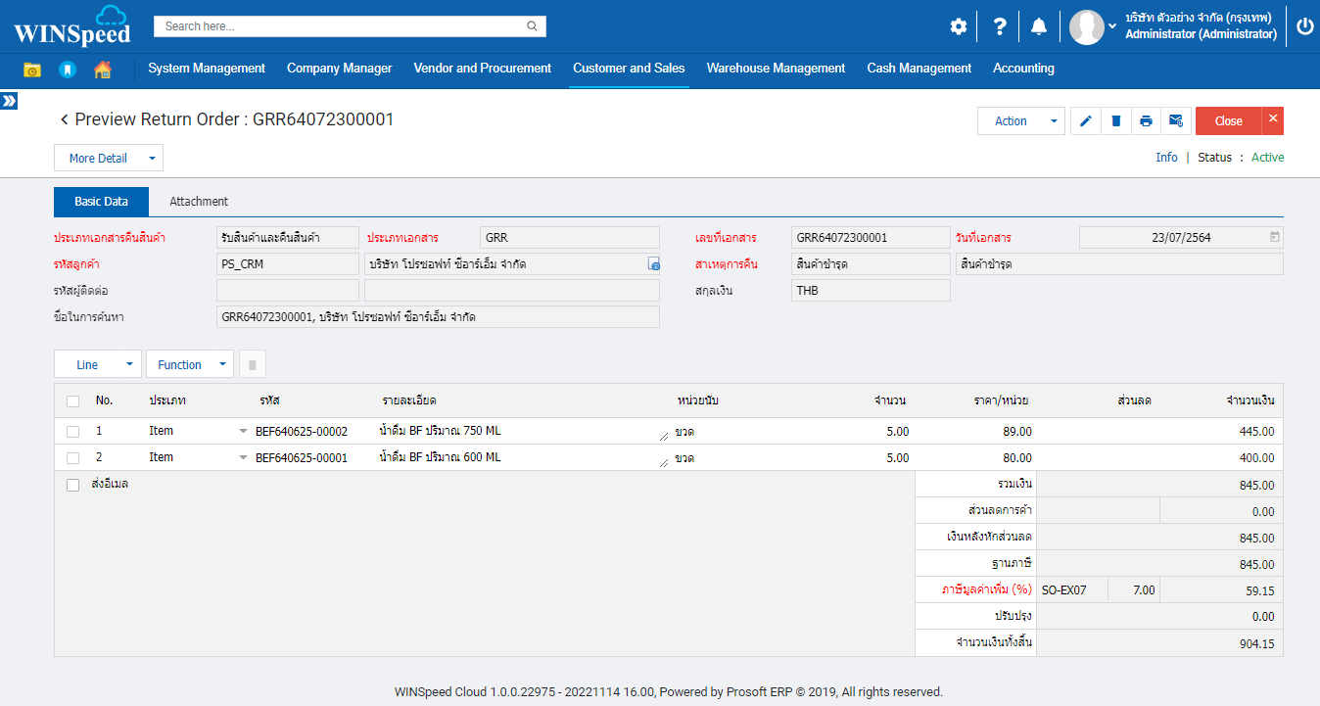Open the customer lookup icon

point(653,264)
